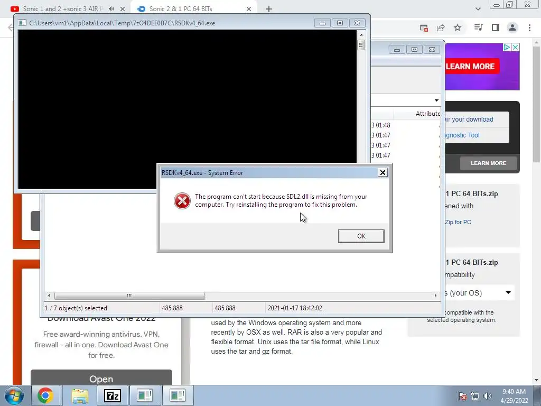The height and width of the screenshot is (406, 541).
Task: Open the Windows Start menu
Action: point(13,395)
